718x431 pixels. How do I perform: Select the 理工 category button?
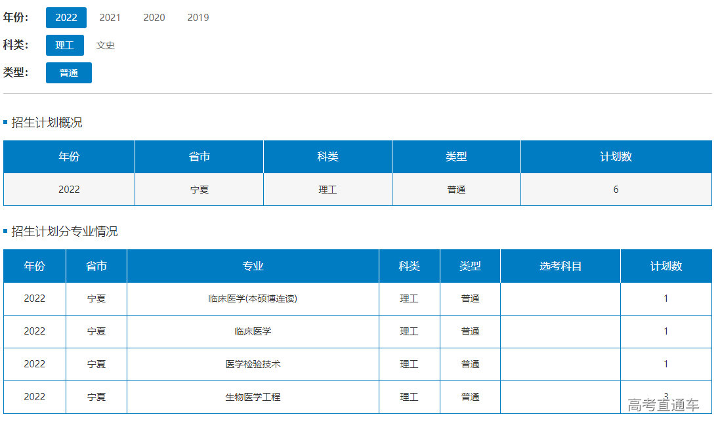tap(64, 45)
